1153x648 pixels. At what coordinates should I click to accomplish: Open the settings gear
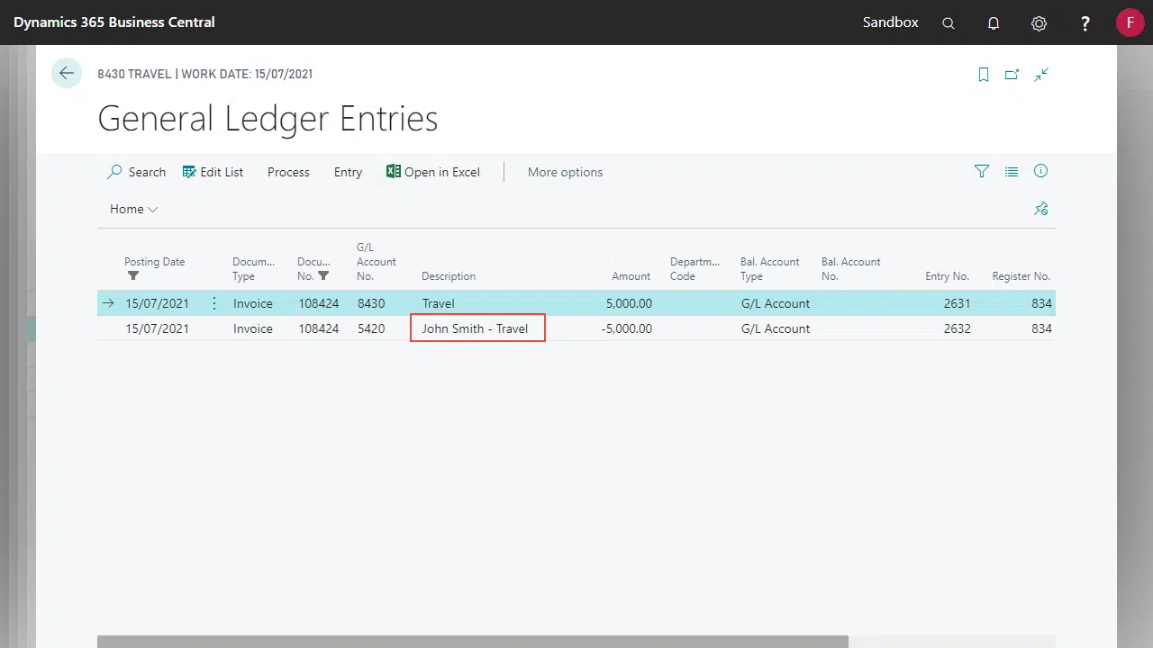1039,23
